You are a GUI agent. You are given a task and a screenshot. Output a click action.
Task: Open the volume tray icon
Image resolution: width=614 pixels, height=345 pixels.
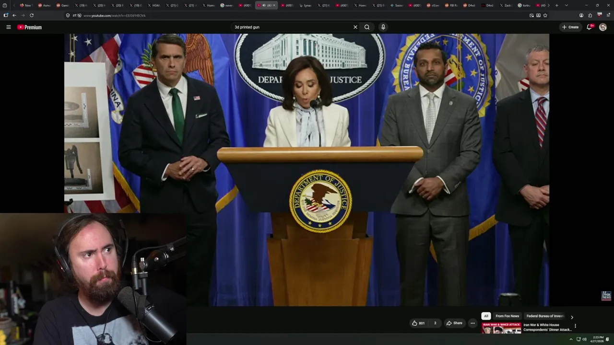click(584, 339)
